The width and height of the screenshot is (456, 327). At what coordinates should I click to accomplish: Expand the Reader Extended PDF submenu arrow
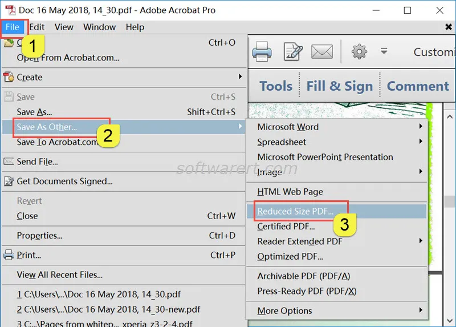point(421,241)
